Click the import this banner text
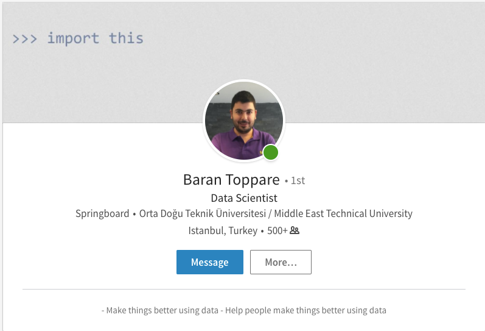The height and width of the screenshot is (331, 485). coord(96,39)
